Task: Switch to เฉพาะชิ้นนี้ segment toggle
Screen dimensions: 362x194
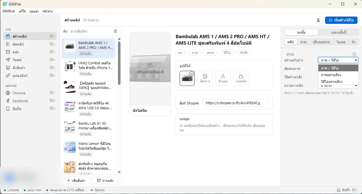Action: [338, 32]
